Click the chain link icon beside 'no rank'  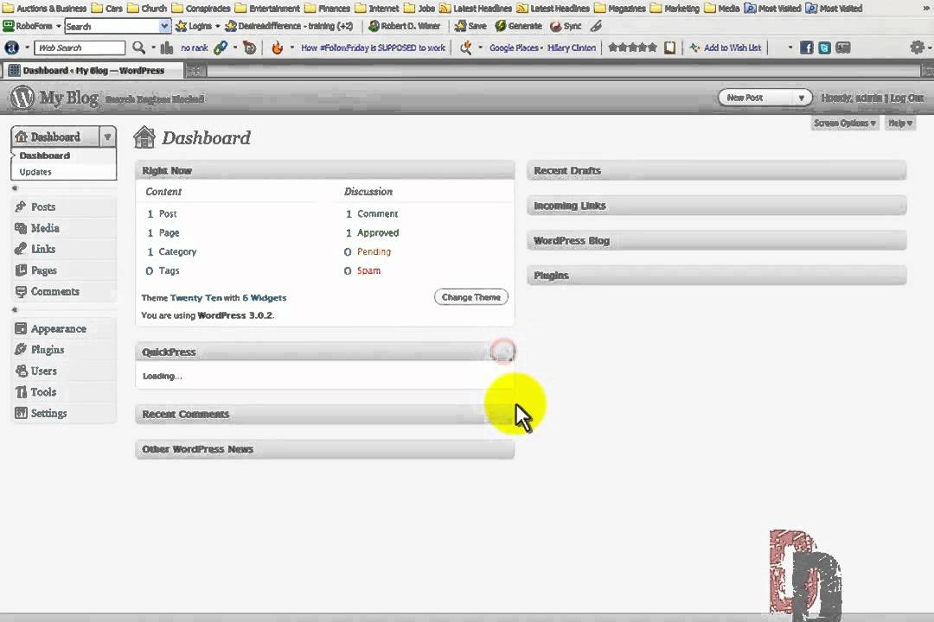pyautogui.click(x=221, y=48)
